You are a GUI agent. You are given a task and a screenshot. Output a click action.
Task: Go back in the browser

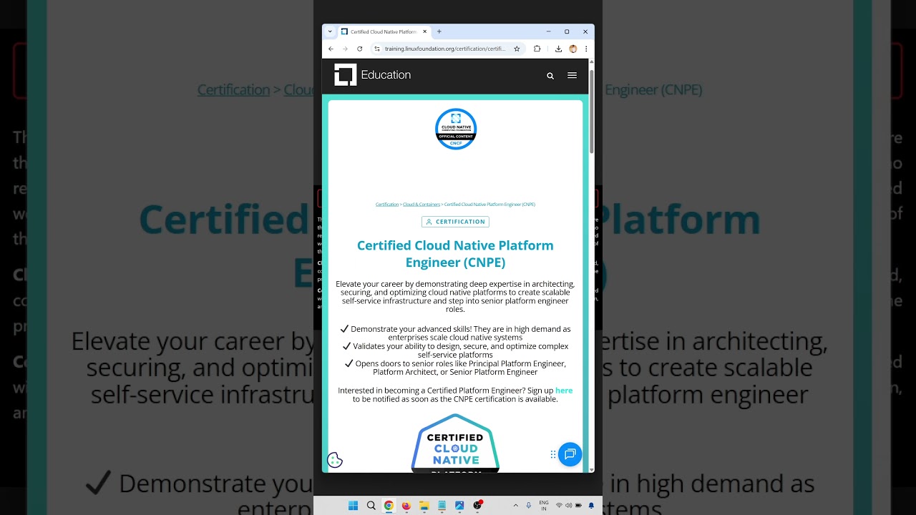[x=331, y=49]
